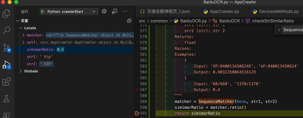
Task: Open the debug console icon
Action: 114,11
